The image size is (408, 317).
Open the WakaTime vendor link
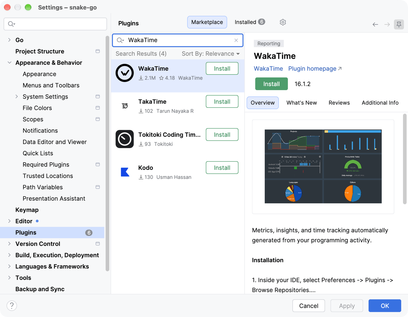[x=268, y=69]
